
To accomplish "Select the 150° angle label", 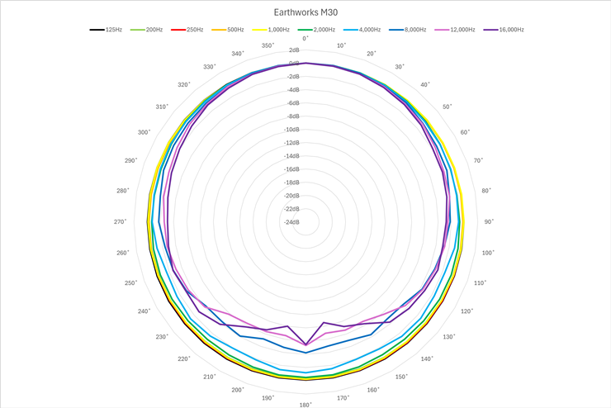I will 401,377.
